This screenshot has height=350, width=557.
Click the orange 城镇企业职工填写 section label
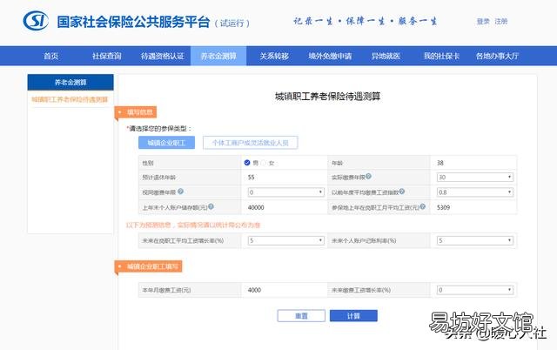point(149,266)
